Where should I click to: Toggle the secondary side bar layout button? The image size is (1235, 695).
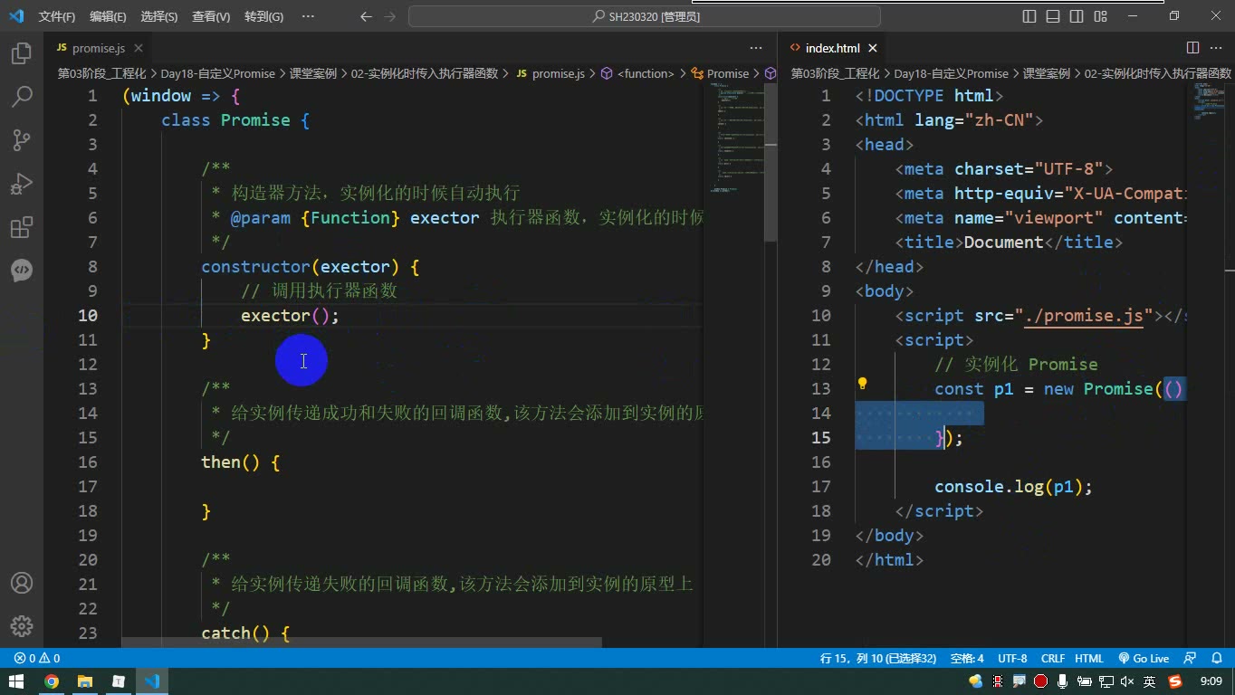(1077, 16)
